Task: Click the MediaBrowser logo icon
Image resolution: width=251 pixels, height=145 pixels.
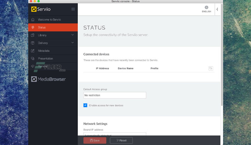Action: click(x=34, y=79)
